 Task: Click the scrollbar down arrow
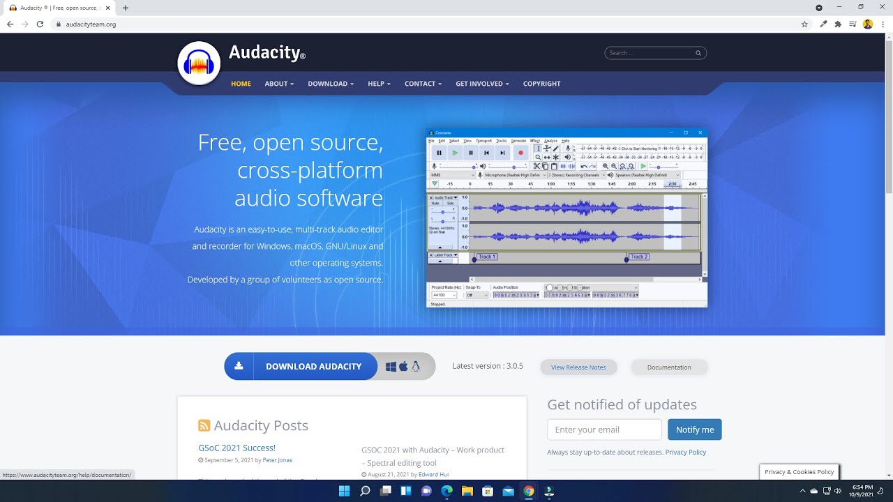889,476
